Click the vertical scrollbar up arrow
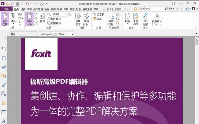The height and width of the screenshot is (124, 199). coord(197,40)
